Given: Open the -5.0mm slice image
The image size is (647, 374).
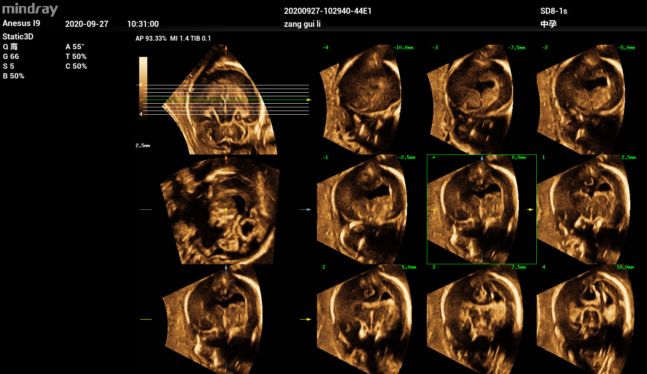Looking at the screenshot, I should click(584, 100).
